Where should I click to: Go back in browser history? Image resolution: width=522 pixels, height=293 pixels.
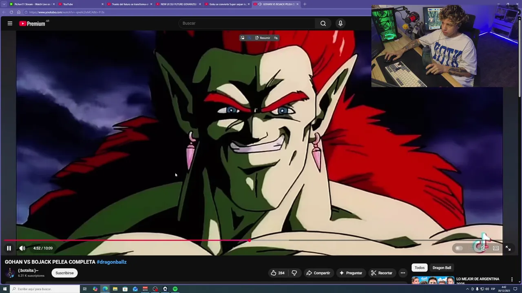tap(4, 12)
